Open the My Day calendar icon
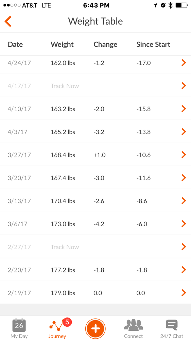 pyautogui.click(x=19, y=325)
